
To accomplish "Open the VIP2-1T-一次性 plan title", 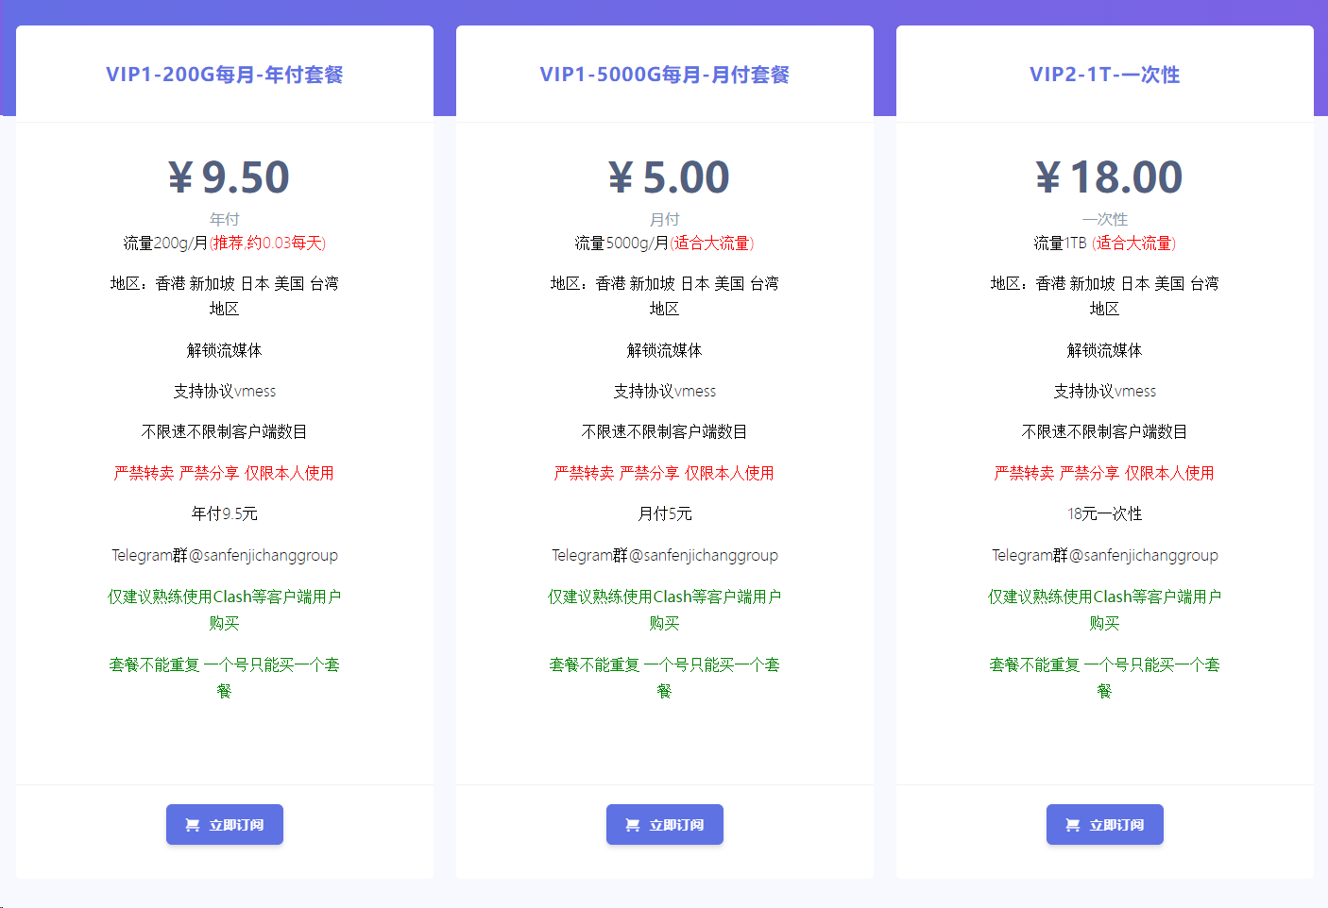I will [x=1105, y=75].
